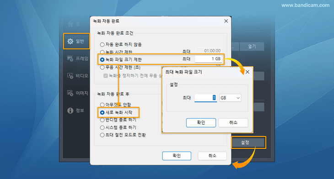Click 확인 in 최대 녹화 파일 크기 dialog
Screen dimensions: 334x179
[x=201, y=123]
